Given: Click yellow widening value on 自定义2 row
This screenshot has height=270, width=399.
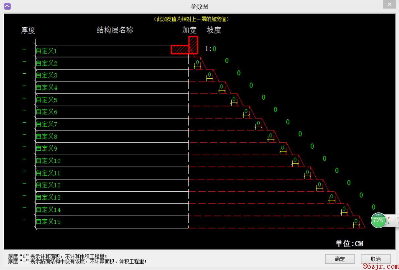Looking at the screenshot, I should point(197,62).
